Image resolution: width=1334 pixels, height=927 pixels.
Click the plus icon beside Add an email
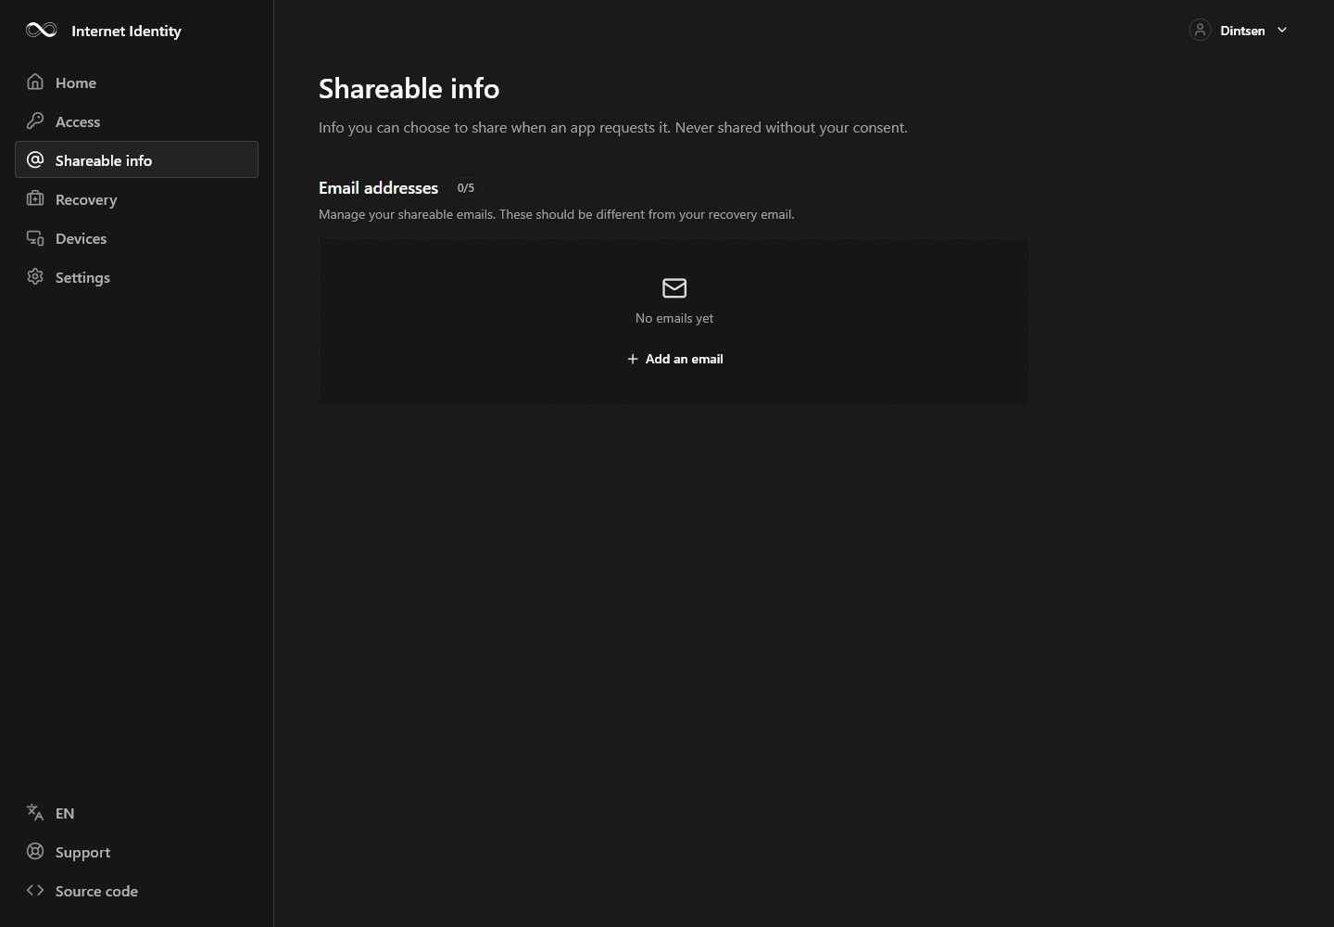[633, 359]
